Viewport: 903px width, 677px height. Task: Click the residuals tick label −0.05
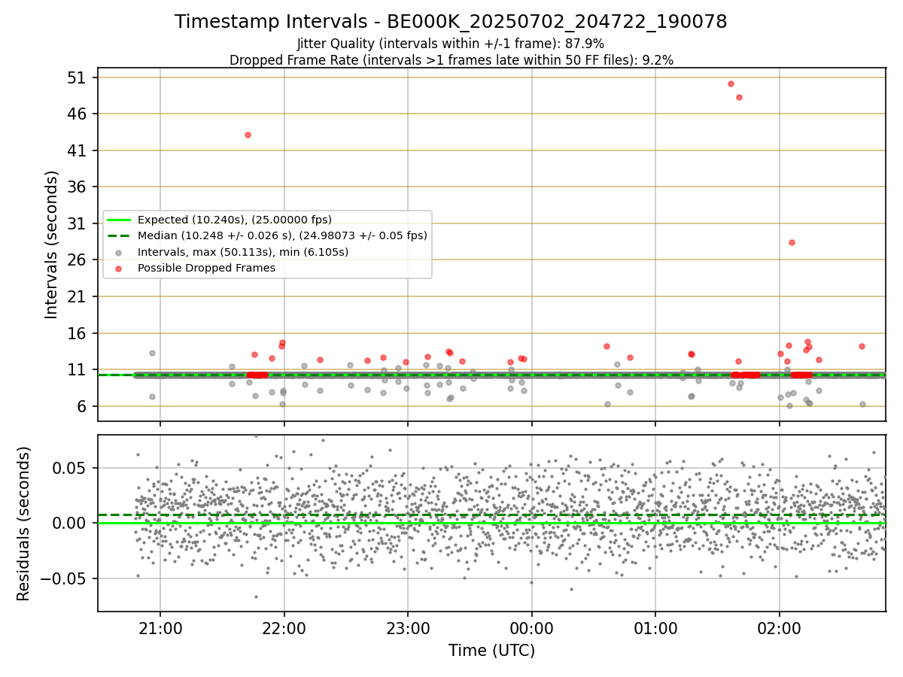pyautogui.click(x=64, y=578)
